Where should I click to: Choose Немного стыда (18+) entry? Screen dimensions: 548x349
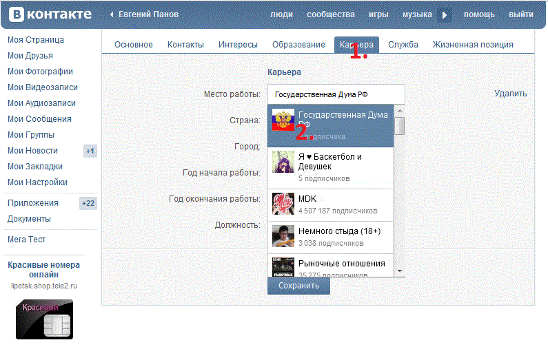[x=331, y=237]
